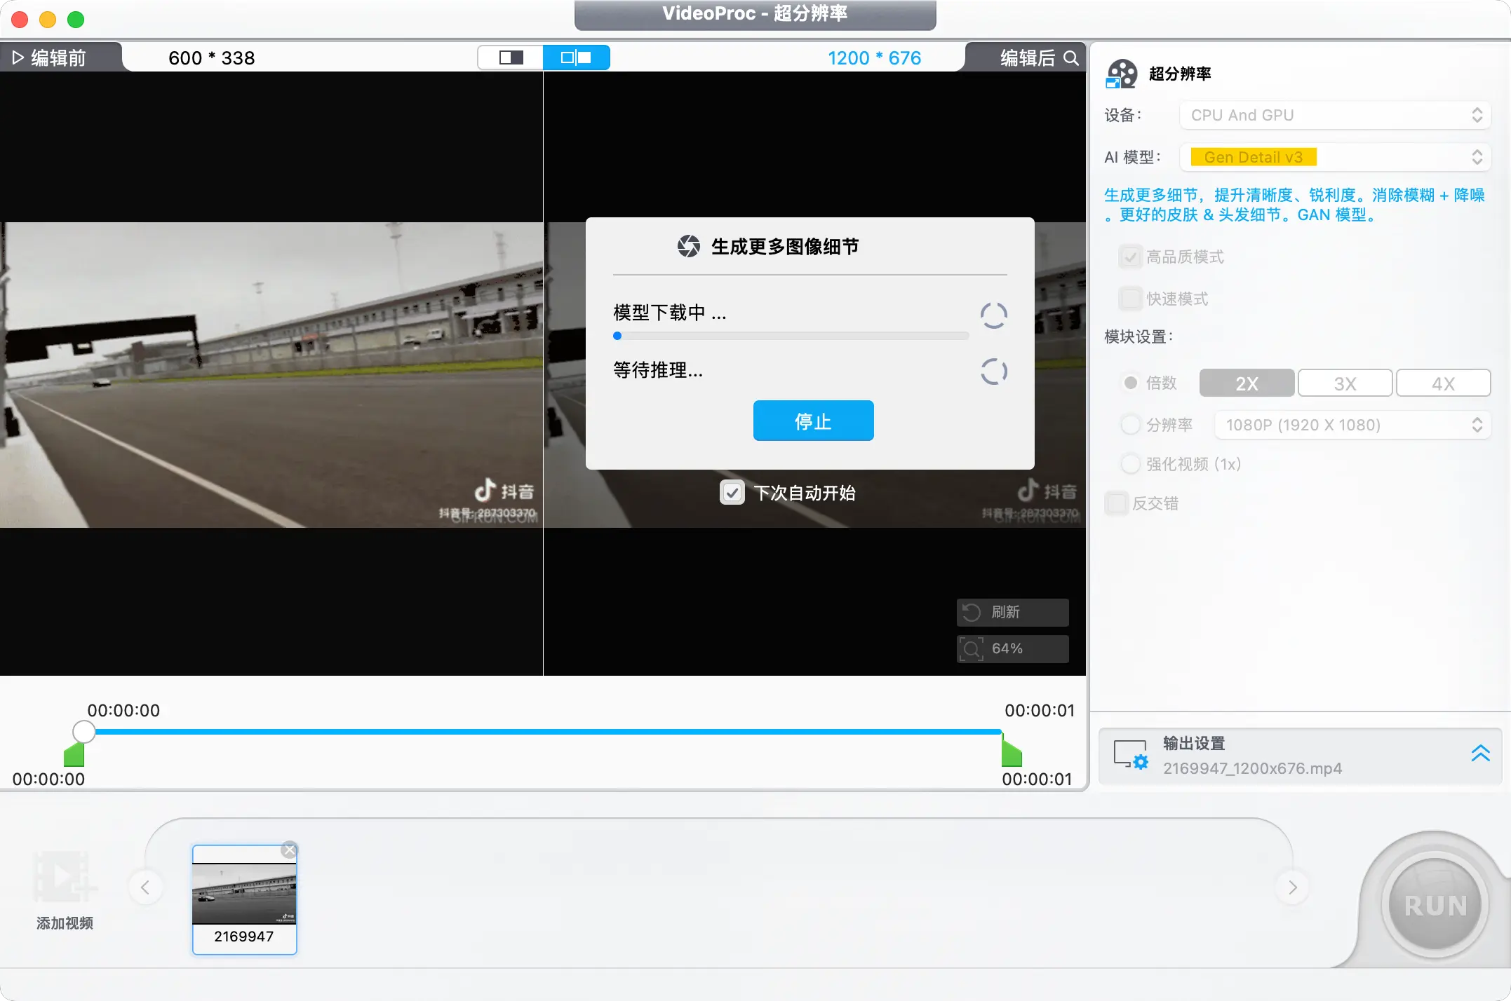1511x1001 pixels.
Task: Click the blue model description text
Action: (1294, 205)
